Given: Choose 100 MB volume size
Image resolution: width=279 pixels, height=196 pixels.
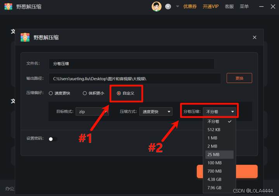Looking at the screenshot, I should coord(219,163).
